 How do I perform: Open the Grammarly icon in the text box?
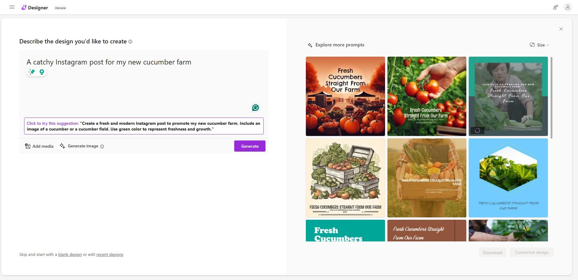point(255,108)
